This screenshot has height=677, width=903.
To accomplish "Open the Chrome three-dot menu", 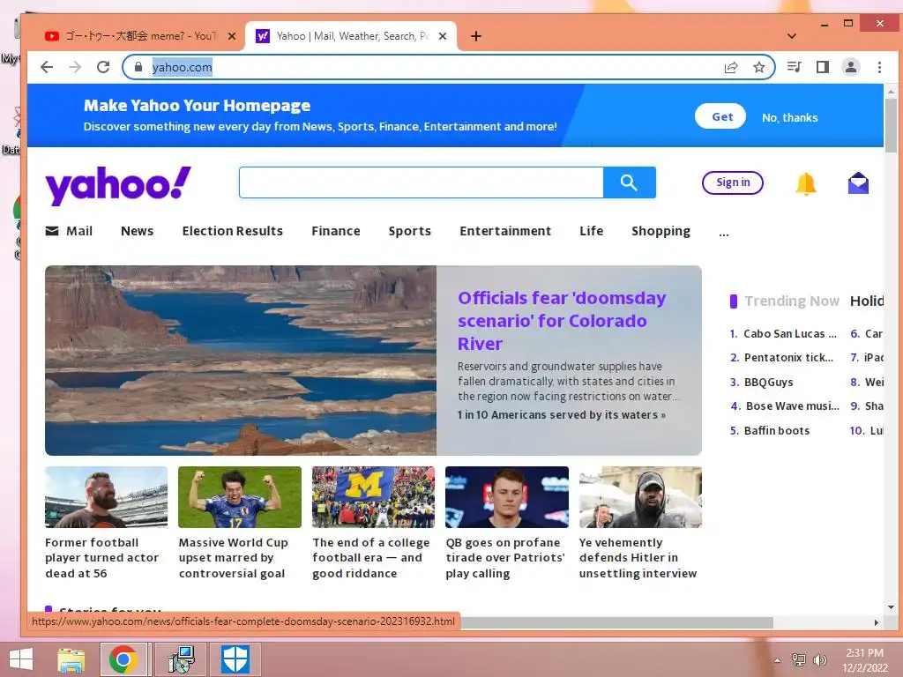I will (x=879, y=67).
